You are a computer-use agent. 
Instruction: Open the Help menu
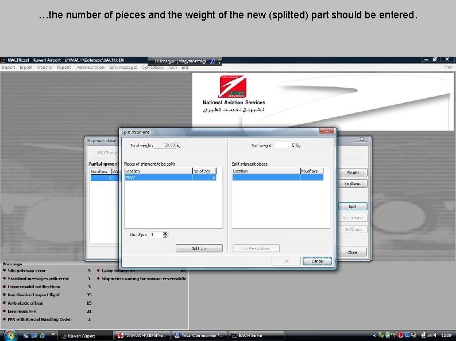point(449,67)
